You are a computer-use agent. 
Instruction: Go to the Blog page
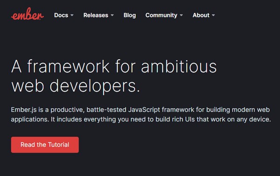(130, 15)
